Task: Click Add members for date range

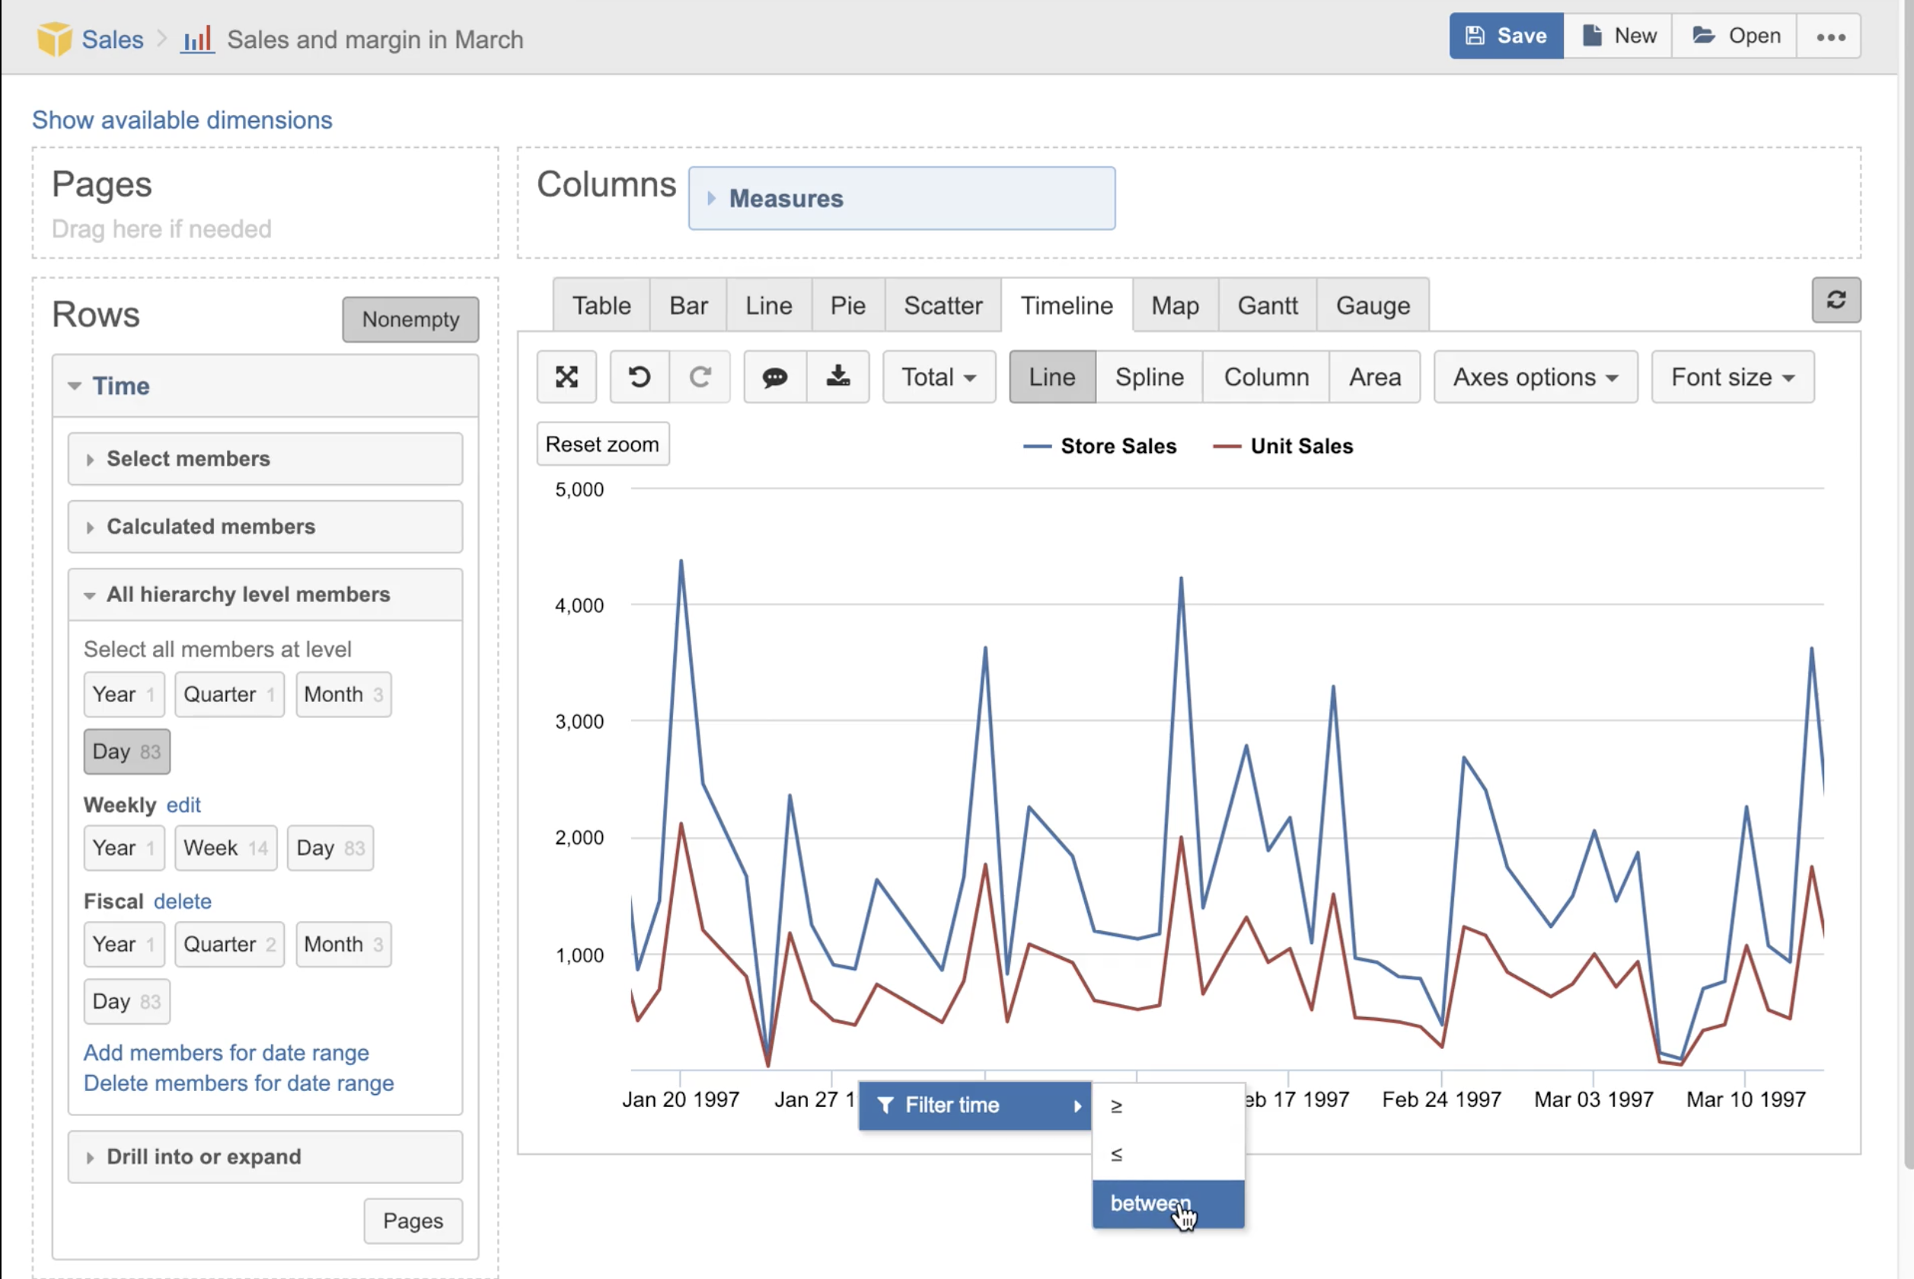Action: [226, 1052]
